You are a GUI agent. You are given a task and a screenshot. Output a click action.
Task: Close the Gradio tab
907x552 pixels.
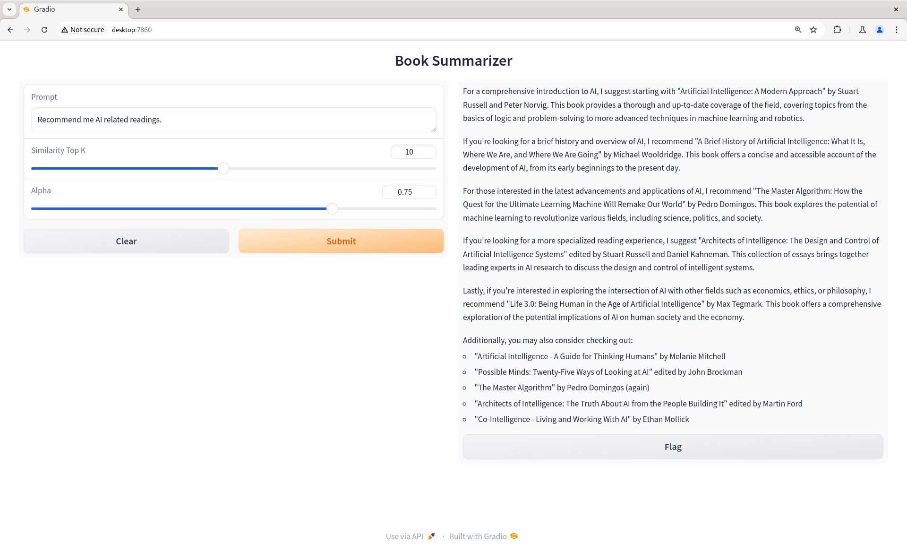click(121, 9)
